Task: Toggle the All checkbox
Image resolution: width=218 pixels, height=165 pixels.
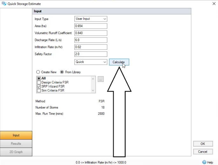Action: pos(39,78)
